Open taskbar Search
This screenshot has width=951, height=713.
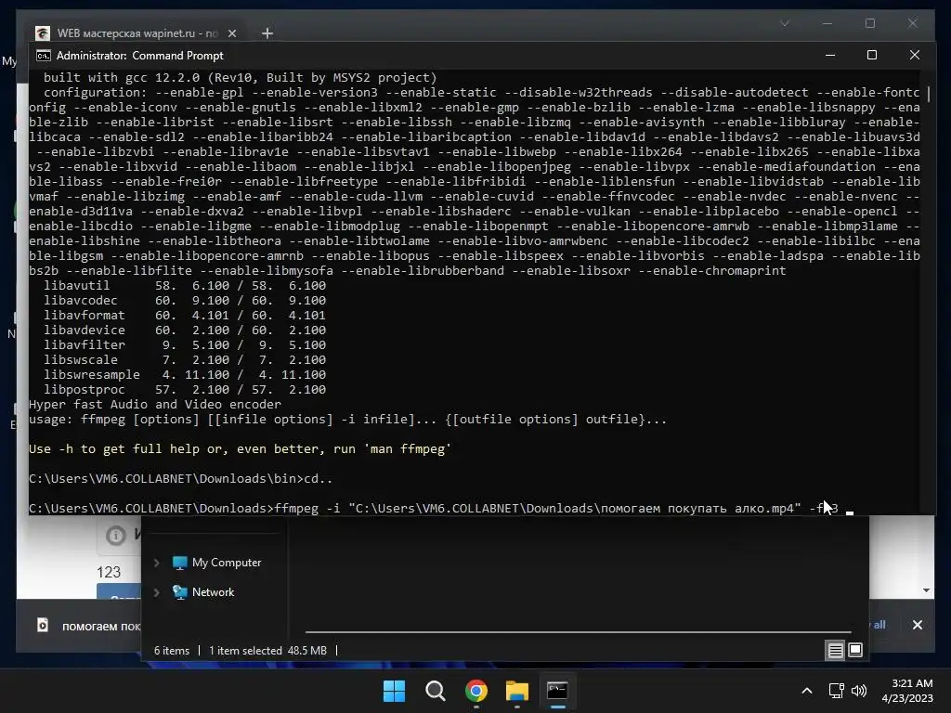[435, 691]
